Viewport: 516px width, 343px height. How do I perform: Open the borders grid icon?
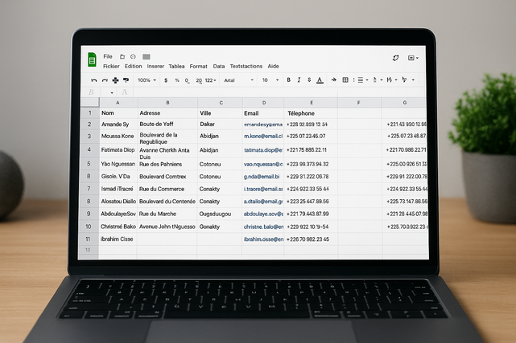click(345, 80)
